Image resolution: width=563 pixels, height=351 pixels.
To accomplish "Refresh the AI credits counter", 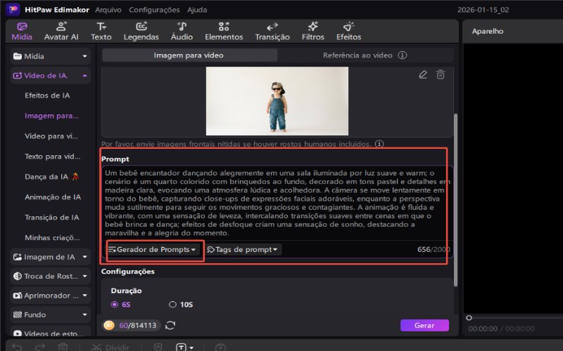I will pos(170,325).
